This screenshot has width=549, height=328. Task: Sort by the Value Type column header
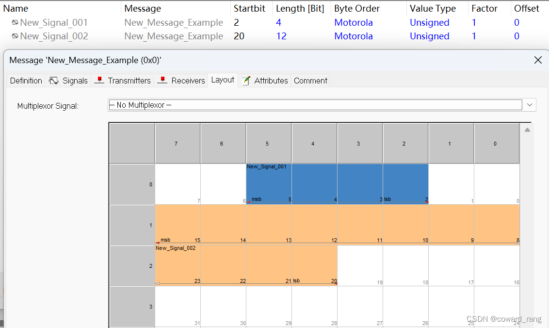coord(433,8)
